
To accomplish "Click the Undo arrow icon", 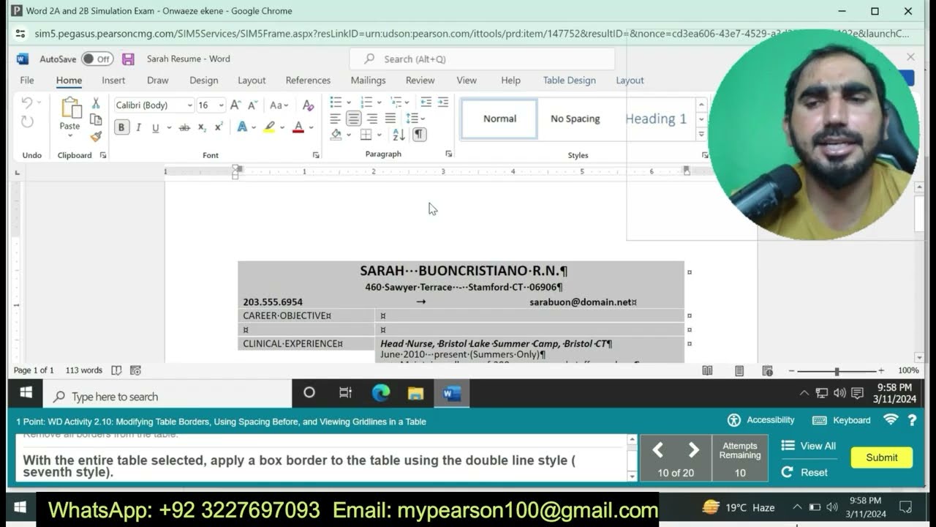I will pos(27,103).
